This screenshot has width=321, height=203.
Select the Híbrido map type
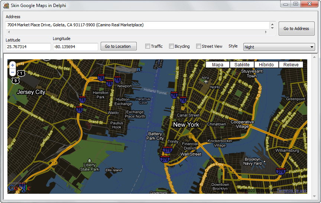point(266,64)
